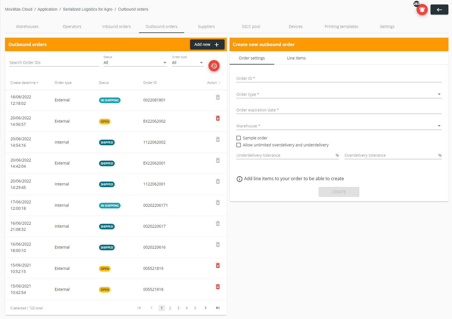This screenshot has width=452, height=319.
Task: Open Application breadcrumb link
Action: (x=47, y=9)
